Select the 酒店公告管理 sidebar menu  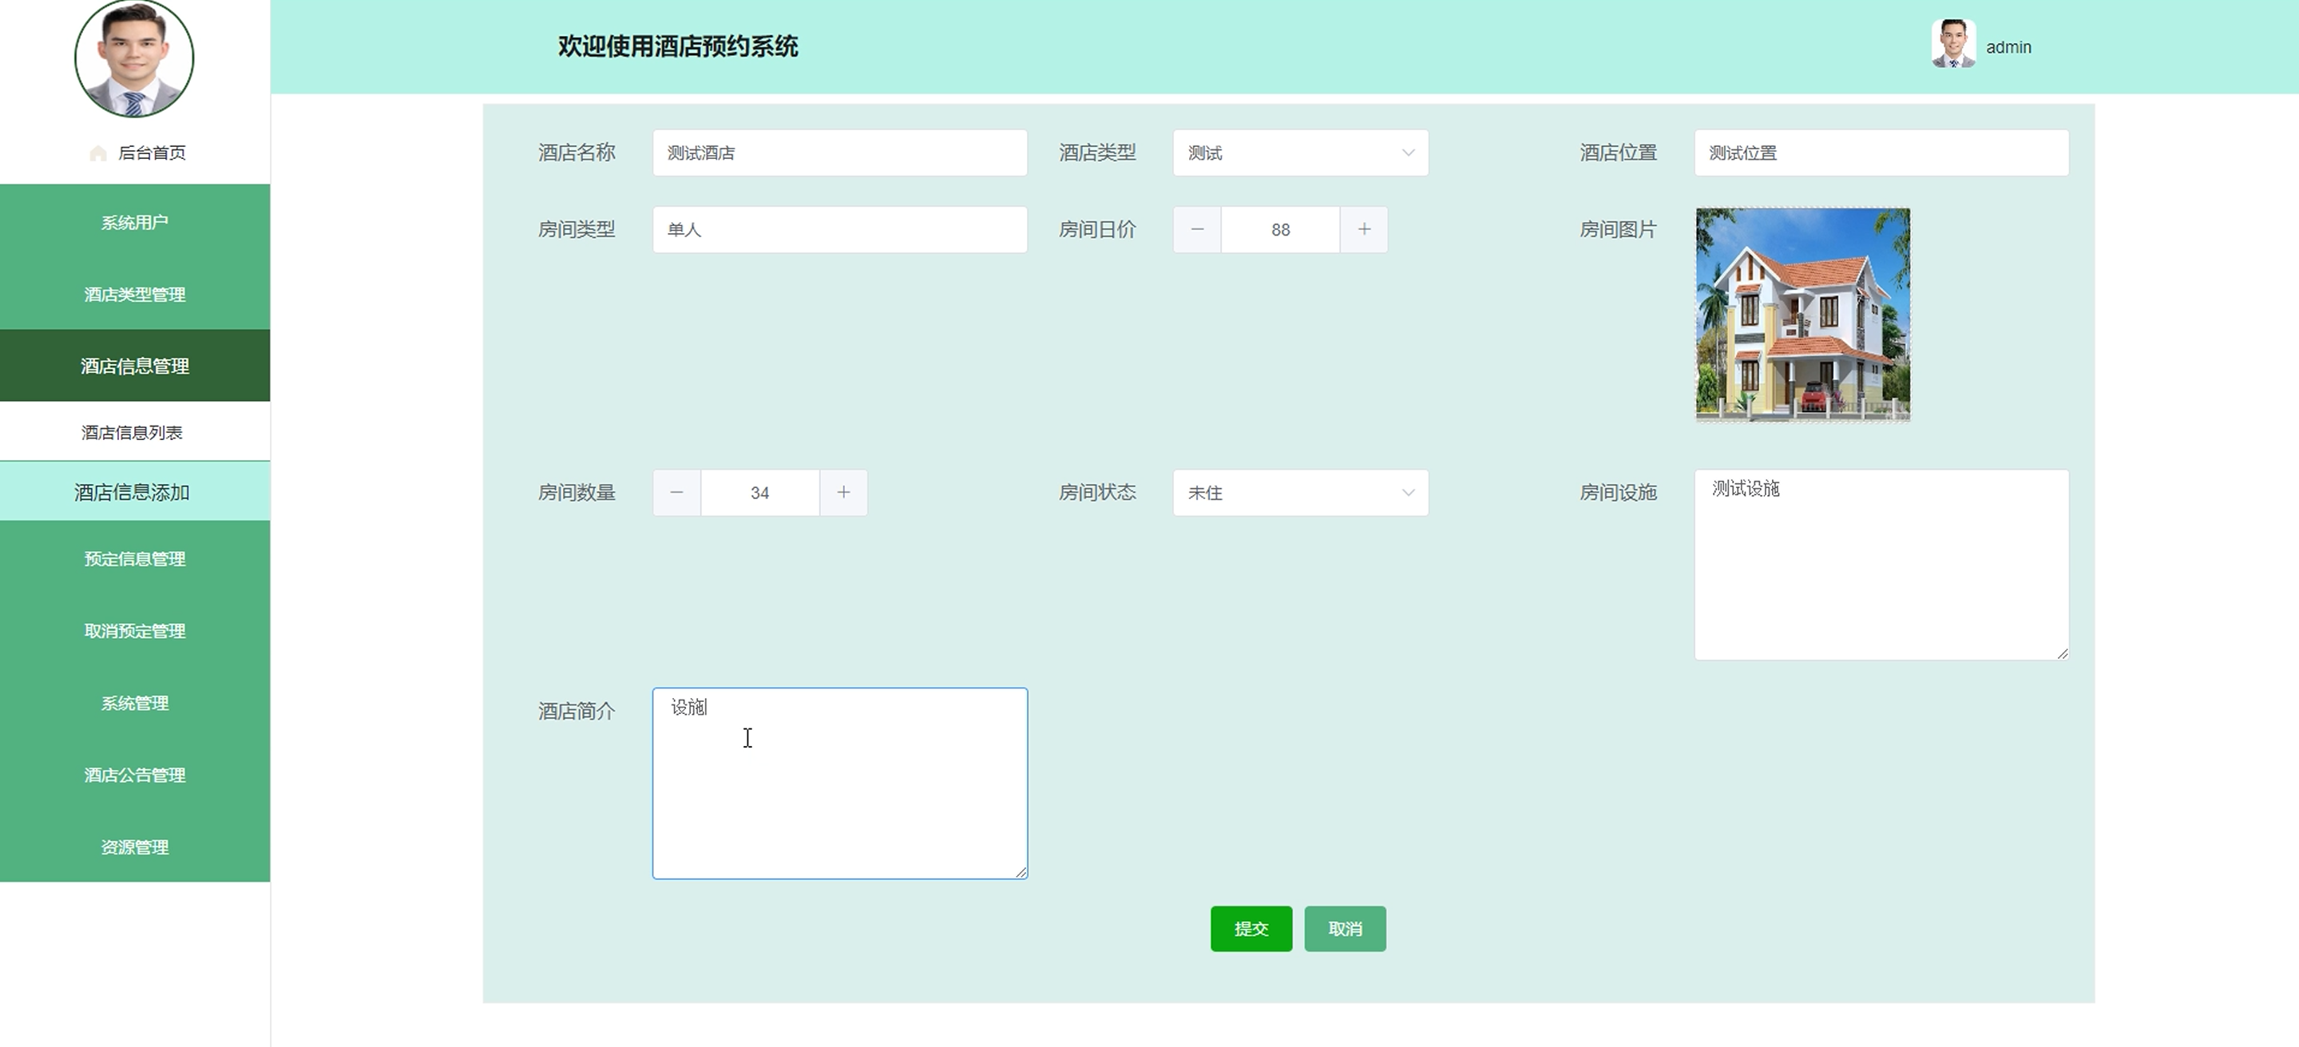(x=135, y=775)
